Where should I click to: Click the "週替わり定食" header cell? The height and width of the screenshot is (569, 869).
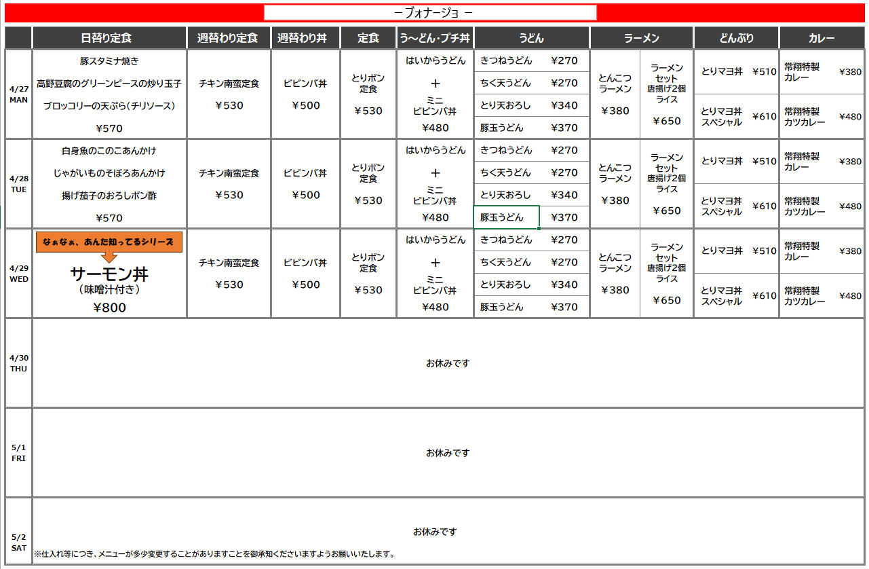(x=229, y=38)
